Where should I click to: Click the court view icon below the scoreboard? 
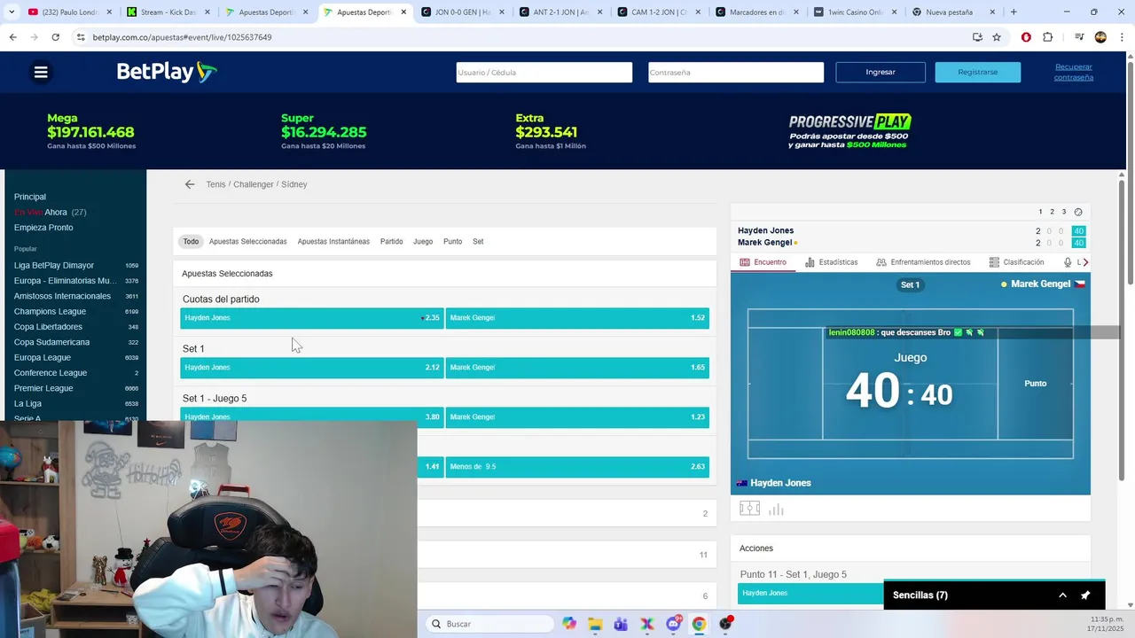(749, 509)
